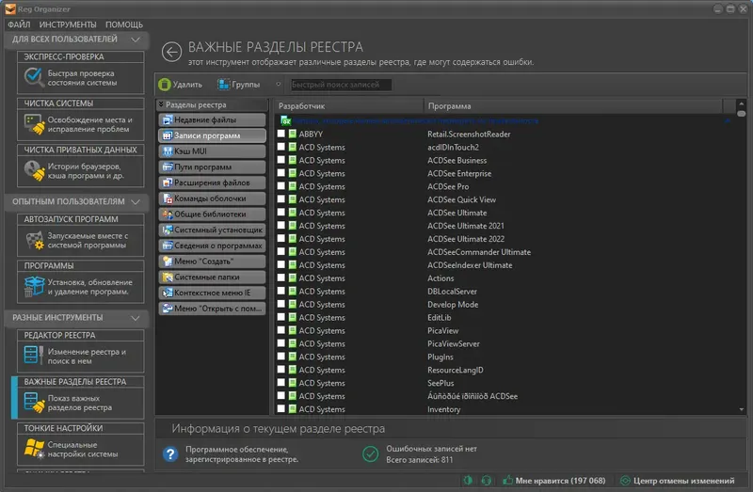Open the Программы installer box icon
Image resolution: width=753 pixels, height=492 pixels.
(34, 287)
